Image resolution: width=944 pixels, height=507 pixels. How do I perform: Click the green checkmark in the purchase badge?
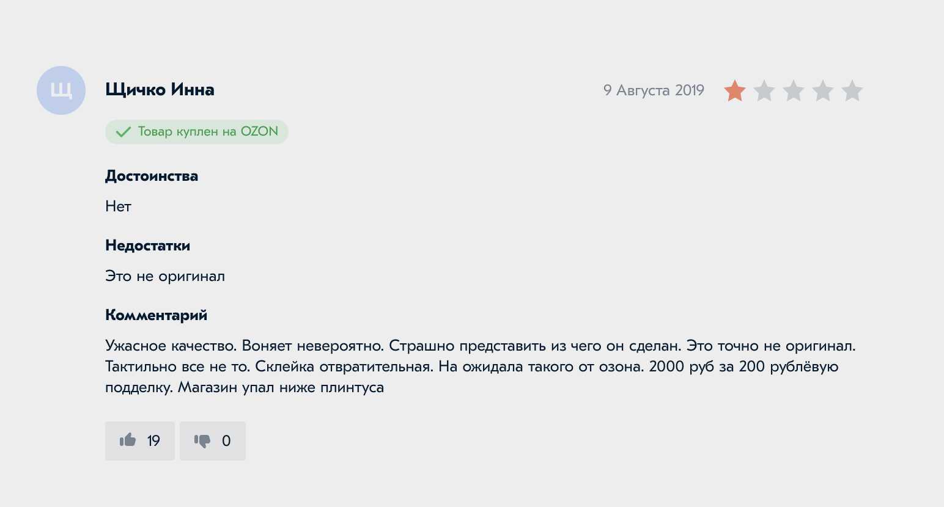coord(124,132)
